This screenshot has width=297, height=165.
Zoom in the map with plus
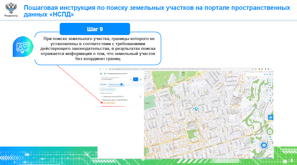point(270,147)
